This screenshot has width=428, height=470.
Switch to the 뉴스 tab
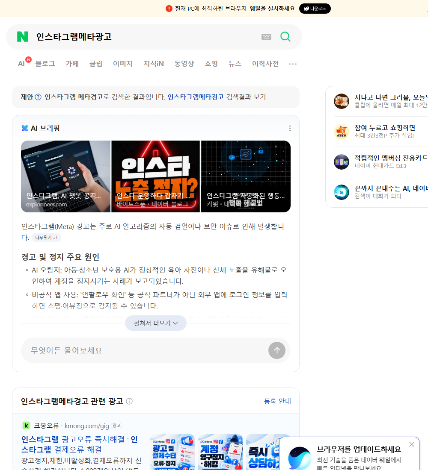(235, 64)
